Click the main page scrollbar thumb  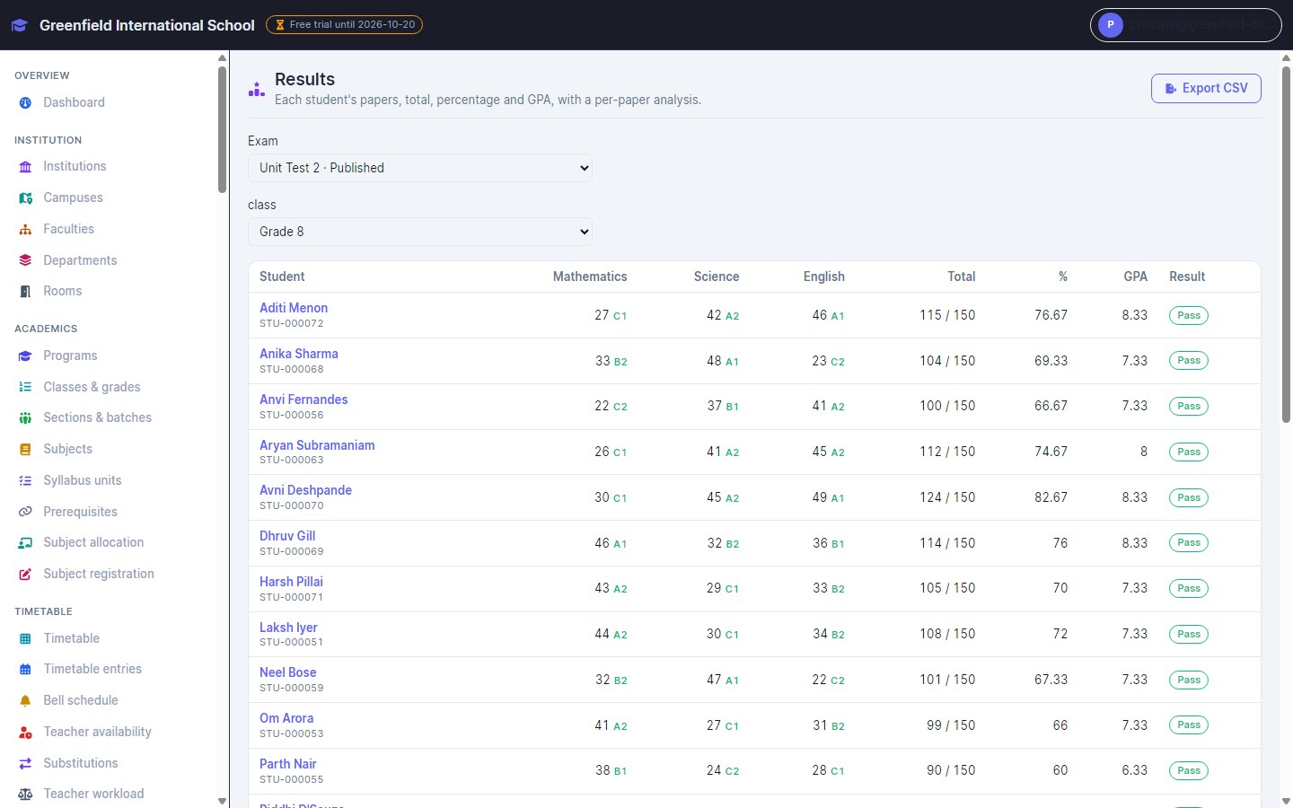[1286, 242]
